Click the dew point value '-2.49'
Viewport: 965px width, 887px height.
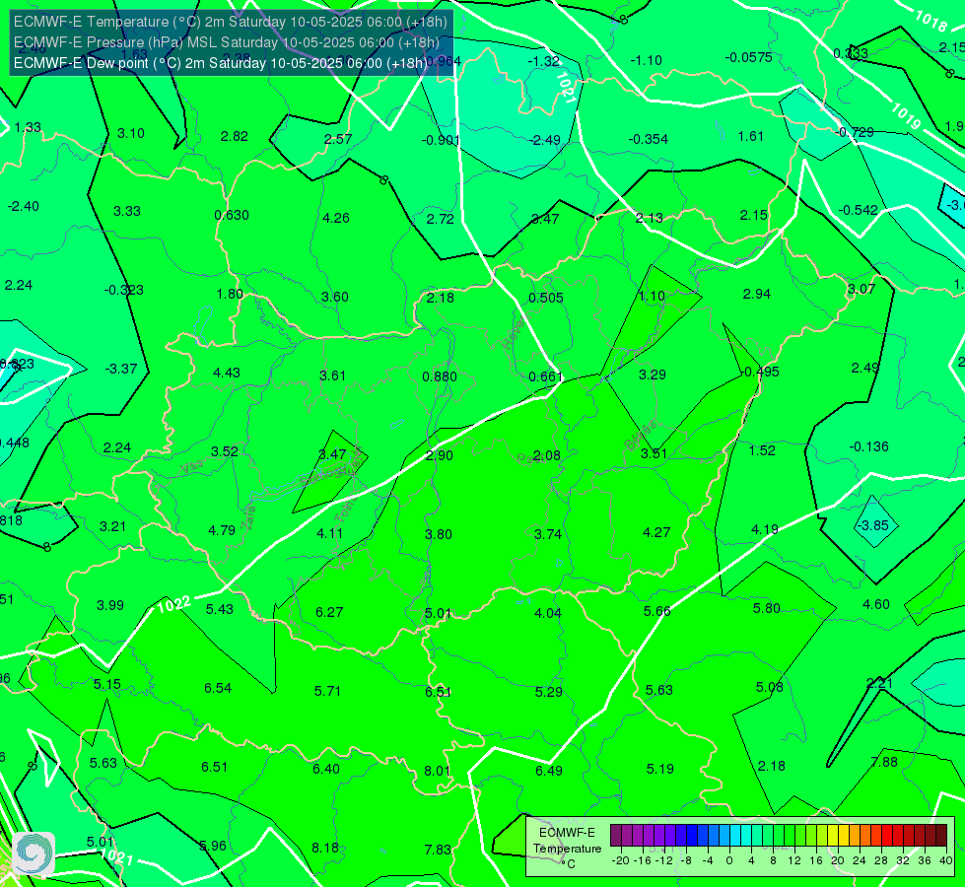pos(545,140)
